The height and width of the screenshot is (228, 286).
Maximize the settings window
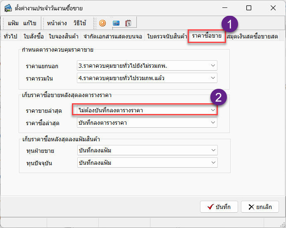point(249,8)
